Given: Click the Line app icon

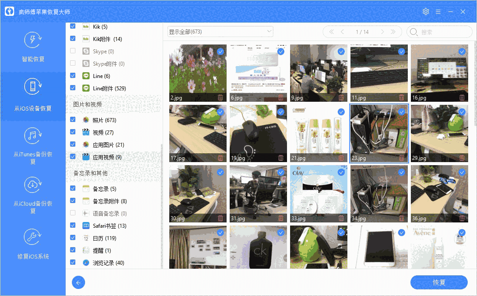Looking at the screenshot, I should pyautogui.click(x=86, y=75).
